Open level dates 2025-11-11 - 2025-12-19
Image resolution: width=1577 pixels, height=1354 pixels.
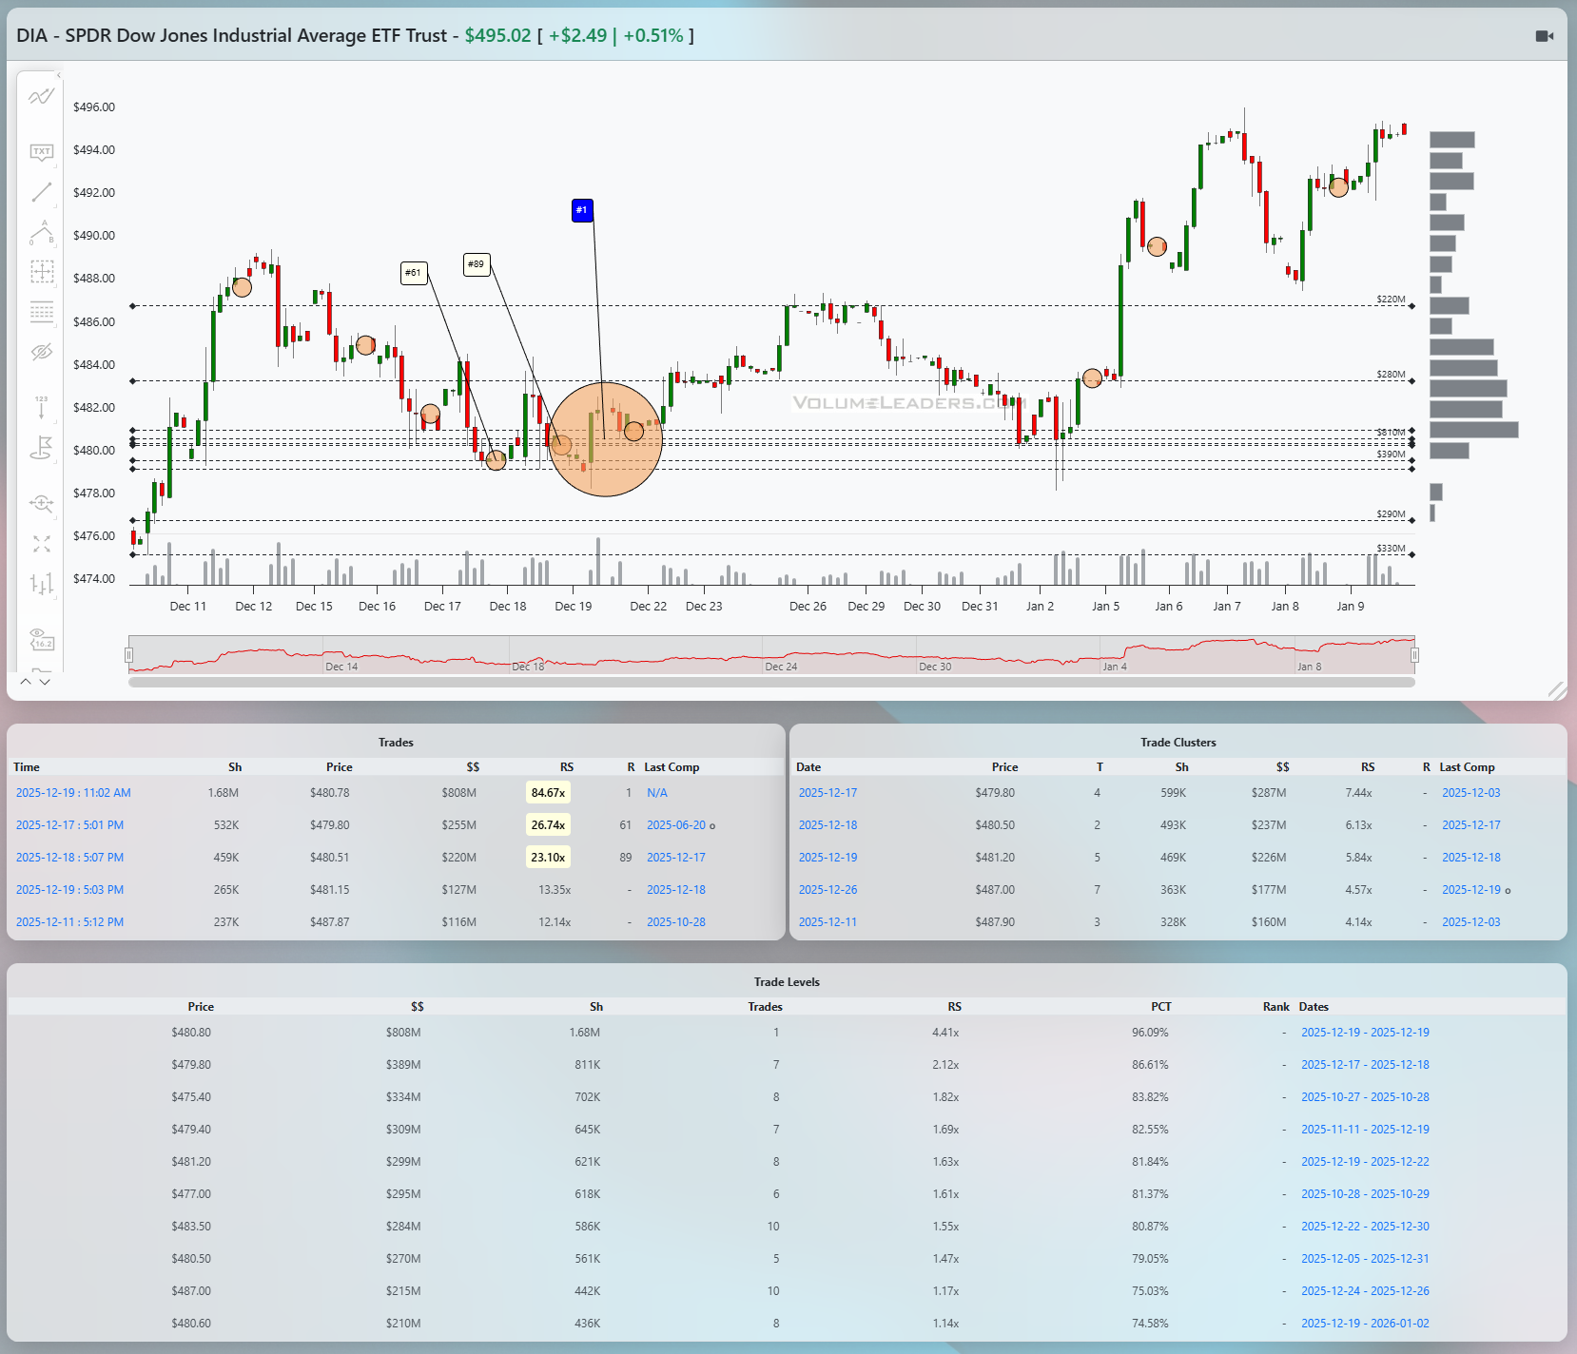click(1365, 1130)
